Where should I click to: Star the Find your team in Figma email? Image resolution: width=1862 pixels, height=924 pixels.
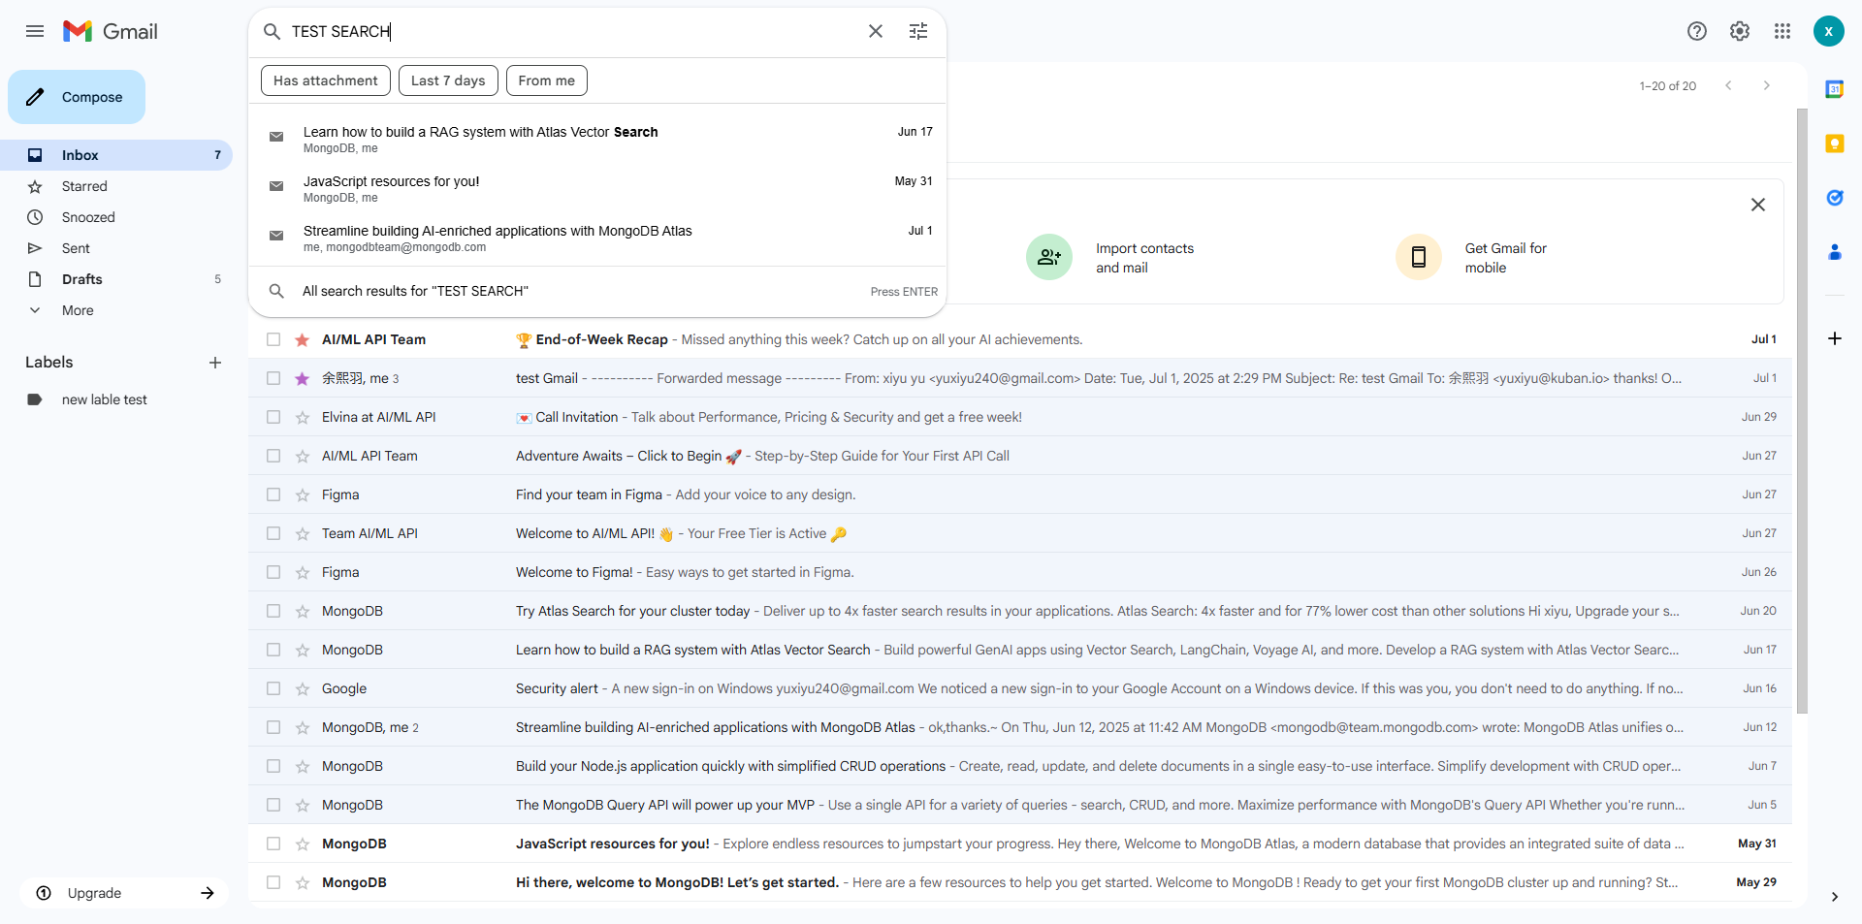[x=303, y=494]
